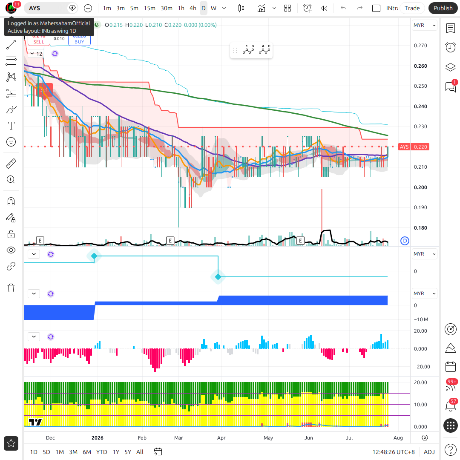Click the Publish button
The height and width of the screenshot is (460, 460).
443,8
